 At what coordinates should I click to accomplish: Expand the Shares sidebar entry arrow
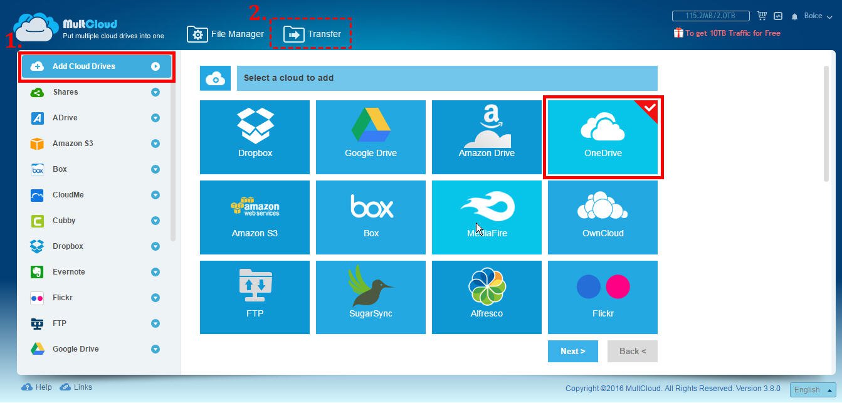[155, 92]
